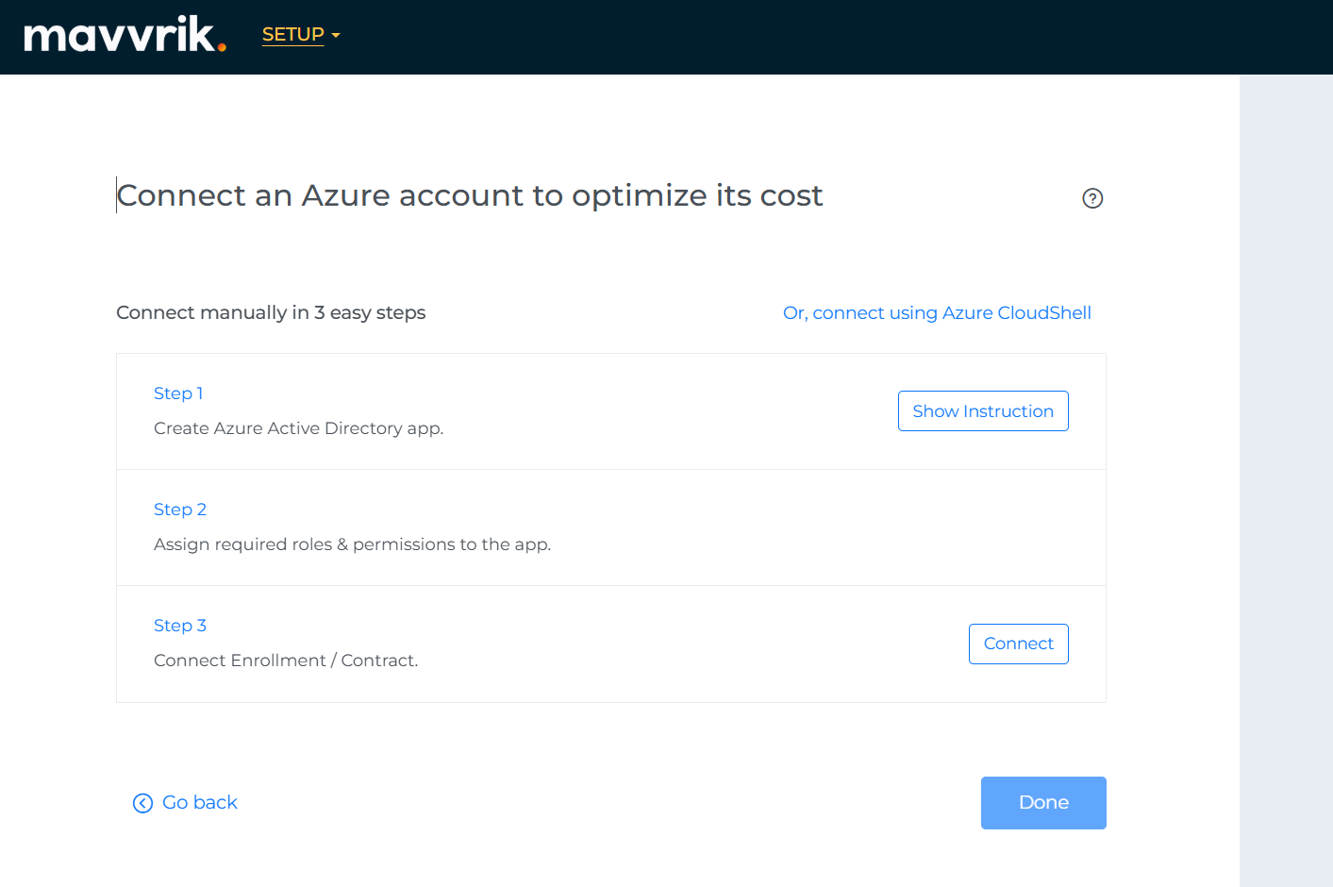Follow the Go back text link

pyautogui.click(x=200, y=803)
